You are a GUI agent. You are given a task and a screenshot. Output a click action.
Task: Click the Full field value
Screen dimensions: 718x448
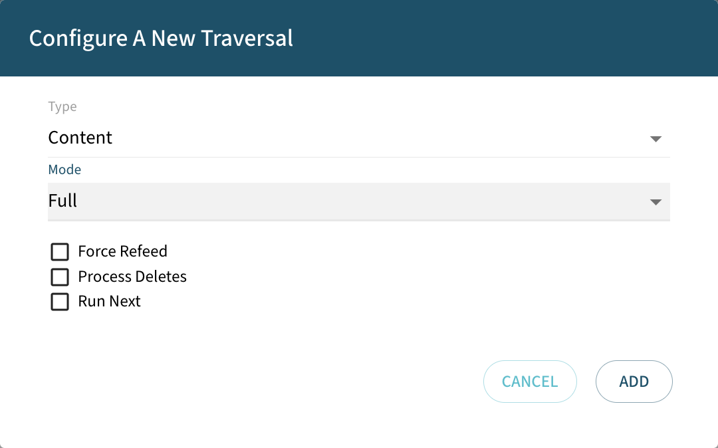pos(62,201)
